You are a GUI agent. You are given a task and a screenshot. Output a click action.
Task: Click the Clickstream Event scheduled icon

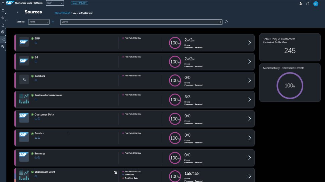(115, 173)
